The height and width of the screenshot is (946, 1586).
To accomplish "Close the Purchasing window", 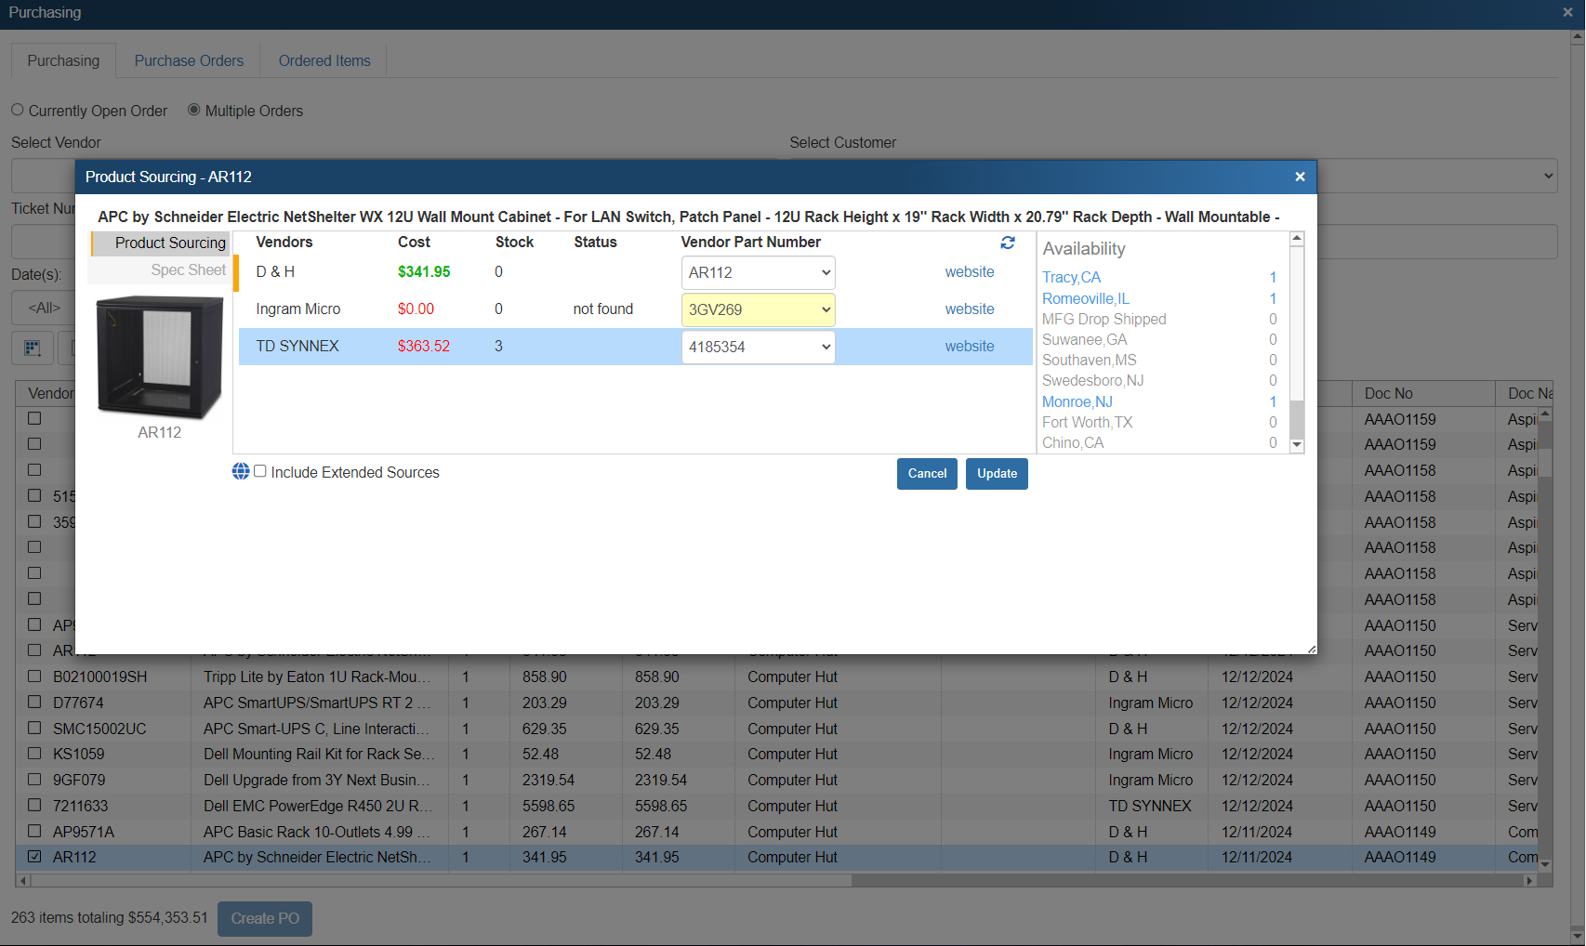I will pyautogui.click(x=1567, y=13).
